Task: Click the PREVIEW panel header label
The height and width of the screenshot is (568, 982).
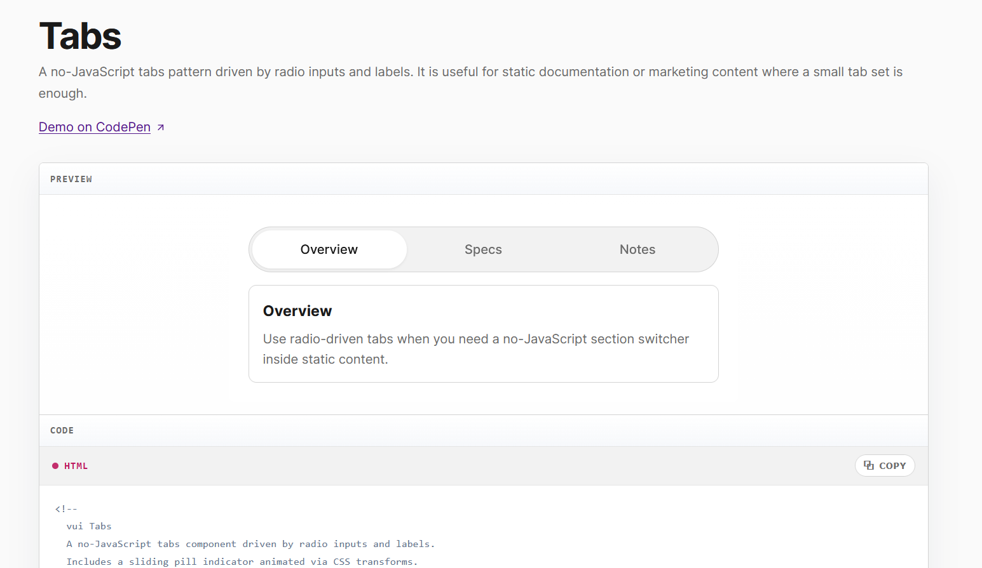Action: pos(71,178)
